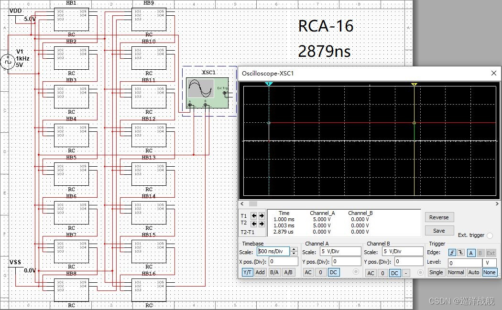Click the Timebase X pos. field

[283, 261]
